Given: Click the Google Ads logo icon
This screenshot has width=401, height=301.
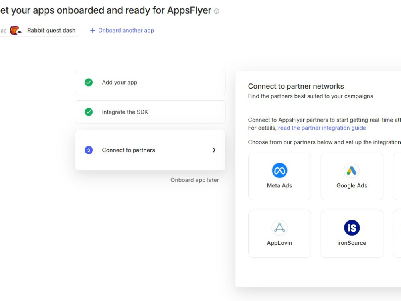Looking at the screenshot, I should click(x=352, y=171).
